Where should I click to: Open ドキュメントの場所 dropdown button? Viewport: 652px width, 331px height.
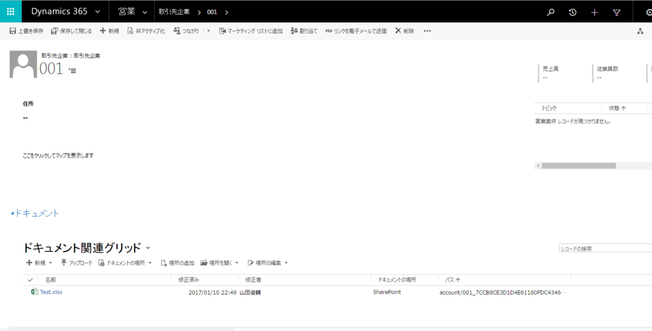pyautogui.click(x=125, y=263)
